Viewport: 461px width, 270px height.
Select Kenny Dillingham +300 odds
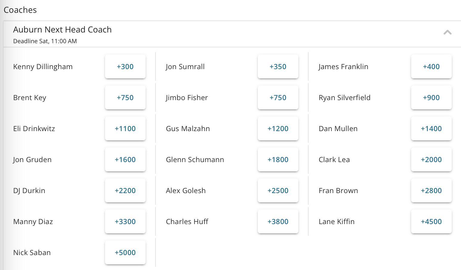coord(125,66)
